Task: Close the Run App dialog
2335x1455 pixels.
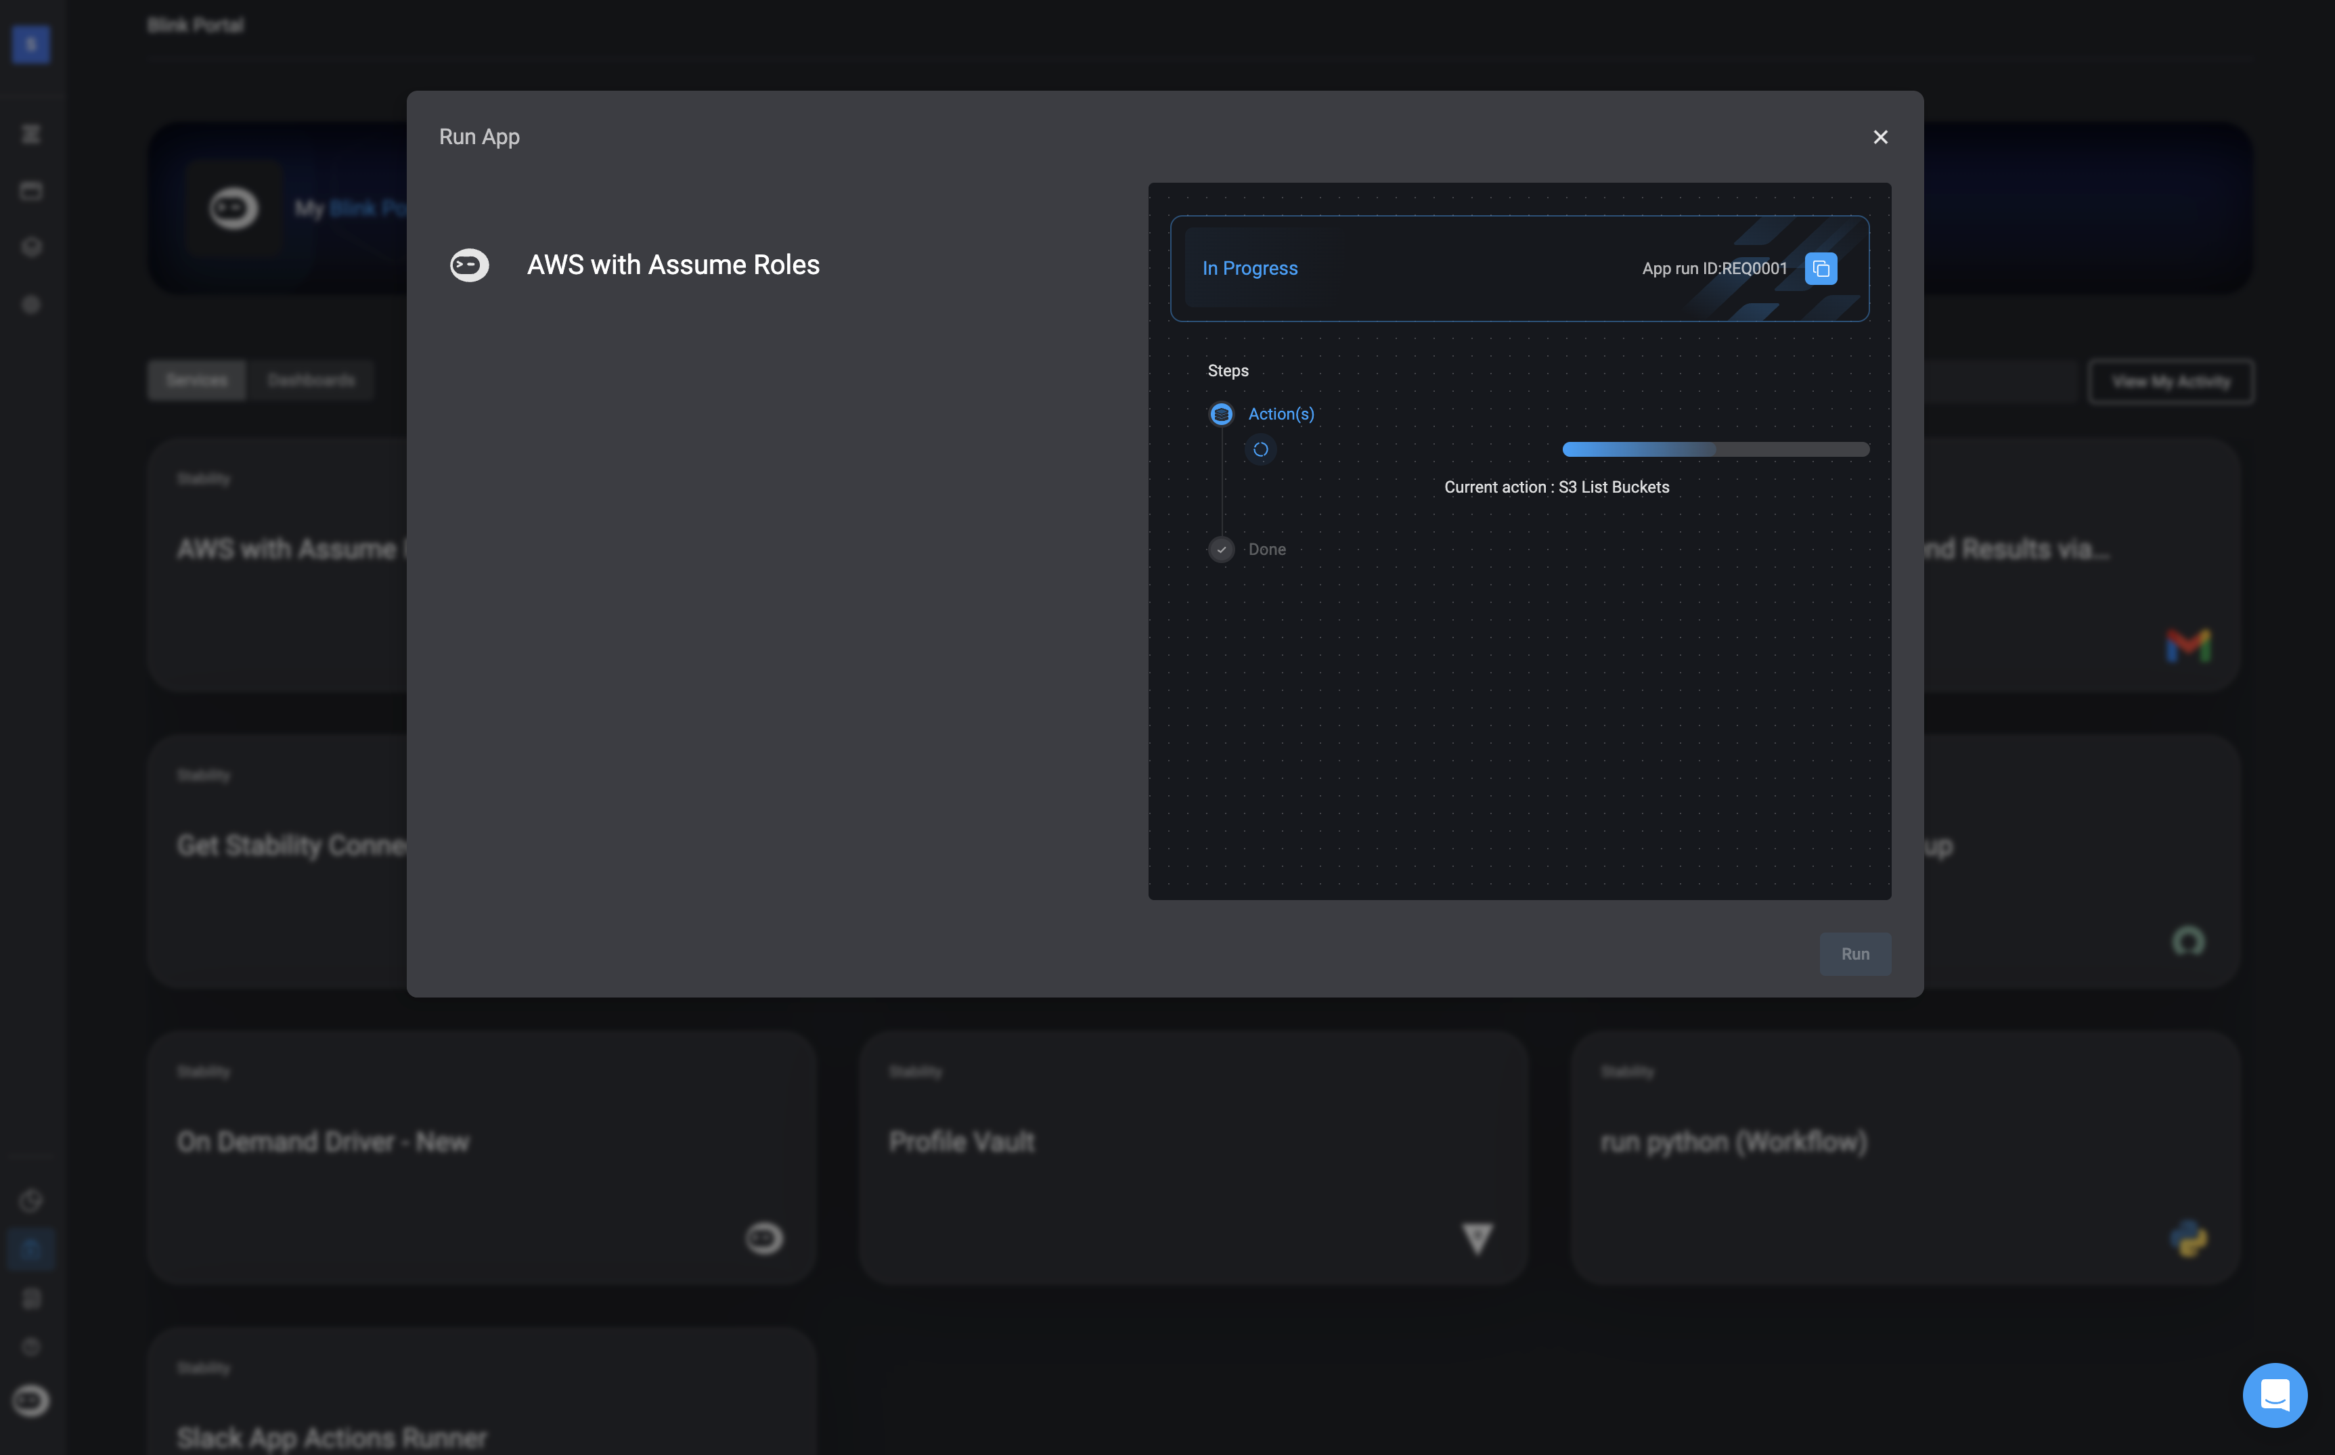Action: (1880, 137)
